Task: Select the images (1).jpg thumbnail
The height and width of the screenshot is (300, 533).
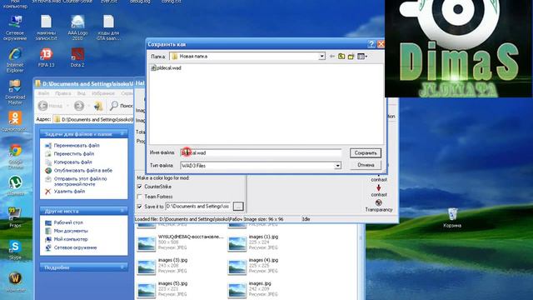Action: pyautogui.click(x=237, y=243)
